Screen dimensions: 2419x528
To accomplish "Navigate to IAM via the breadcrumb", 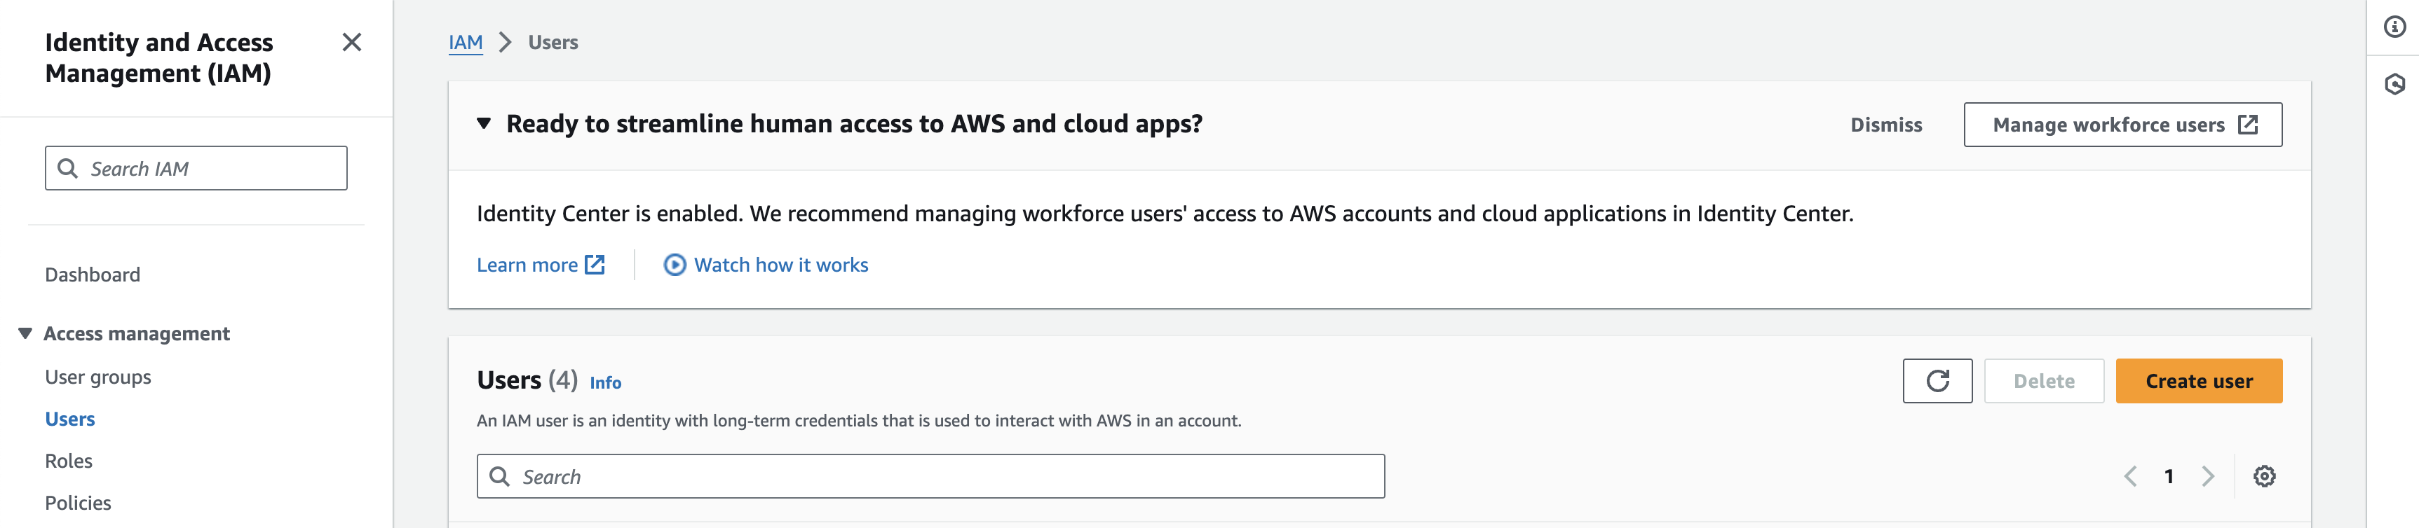I will (x=465, y=41).
